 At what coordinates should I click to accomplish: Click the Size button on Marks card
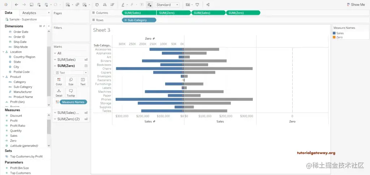(71, 82)
